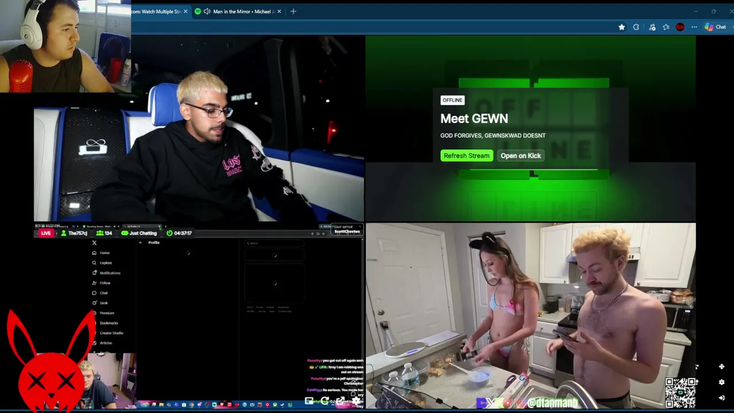This screenshot has width=734, height=413.
Task: Mute audio on the Man in the Mirror tab
Action: (x=207, y=11)
